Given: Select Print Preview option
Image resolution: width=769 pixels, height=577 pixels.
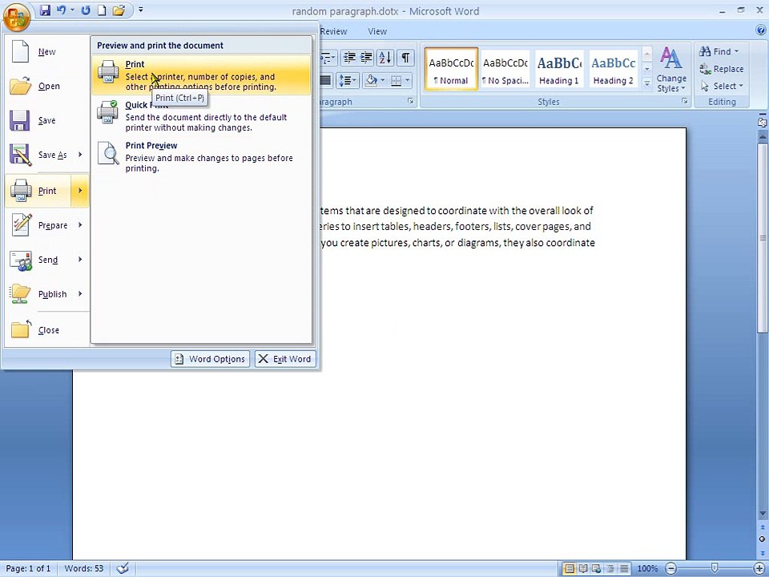Looking at the screenshot, I should tap(201, 156).
